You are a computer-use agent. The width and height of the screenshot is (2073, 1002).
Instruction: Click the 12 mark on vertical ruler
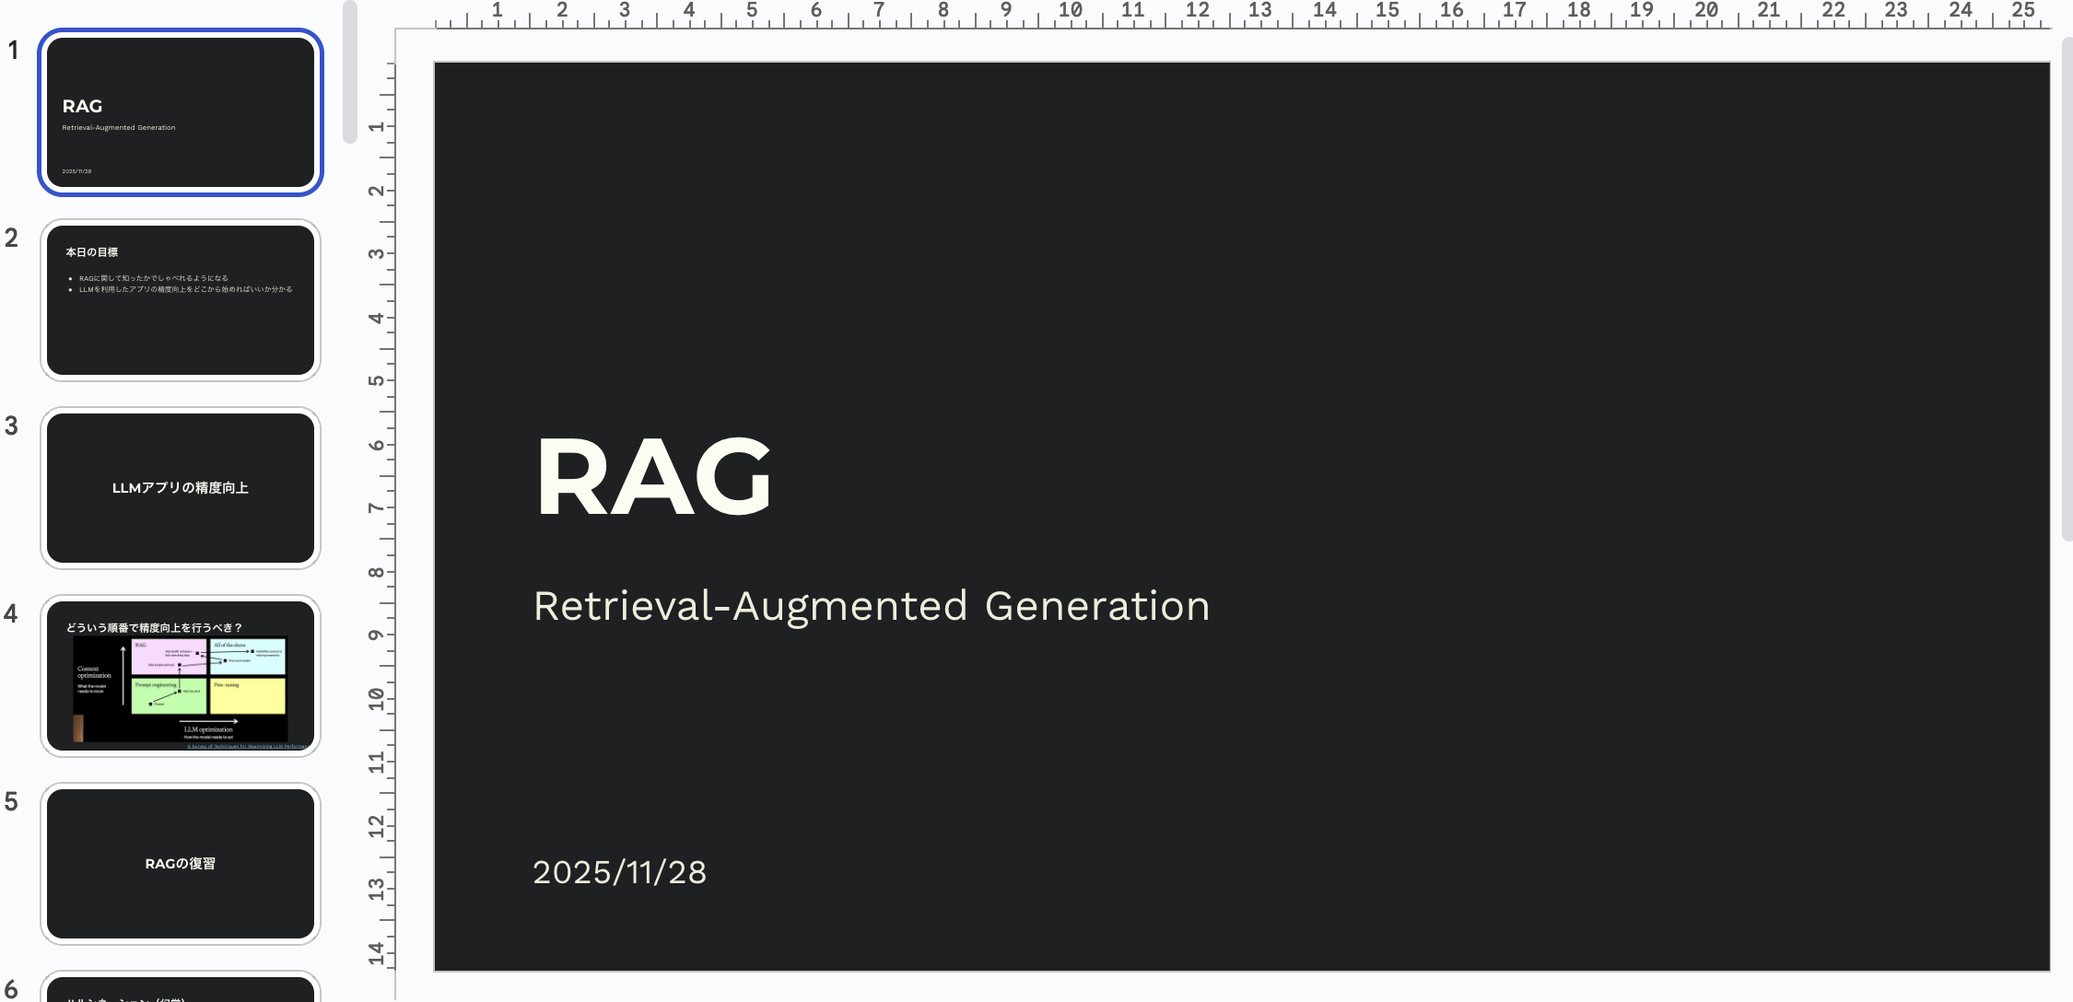pos(377,826)
